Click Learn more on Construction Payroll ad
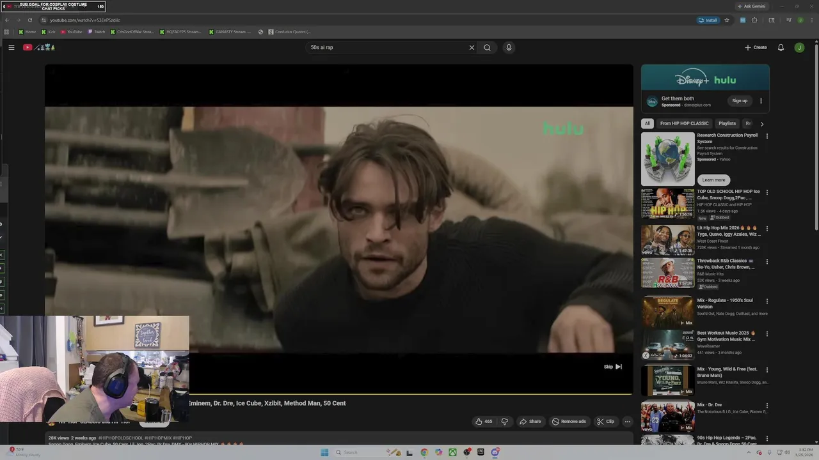The width and height of the screenshot is (819, 460). point(713,180)
